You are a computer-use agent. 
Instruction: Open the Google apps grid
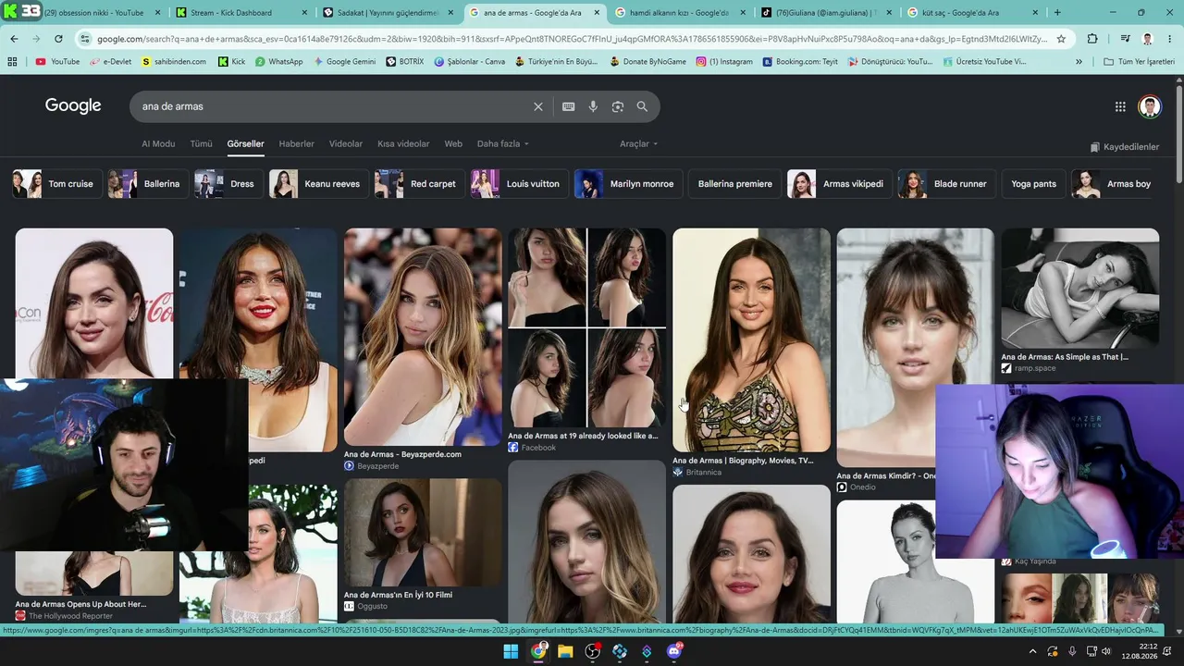pyautogui.click(x=1120, y=106)
